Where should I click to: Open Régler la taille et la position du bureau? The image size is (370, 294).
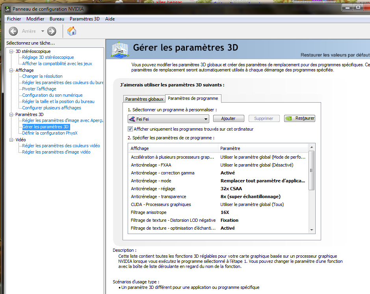tap(58, 101)
